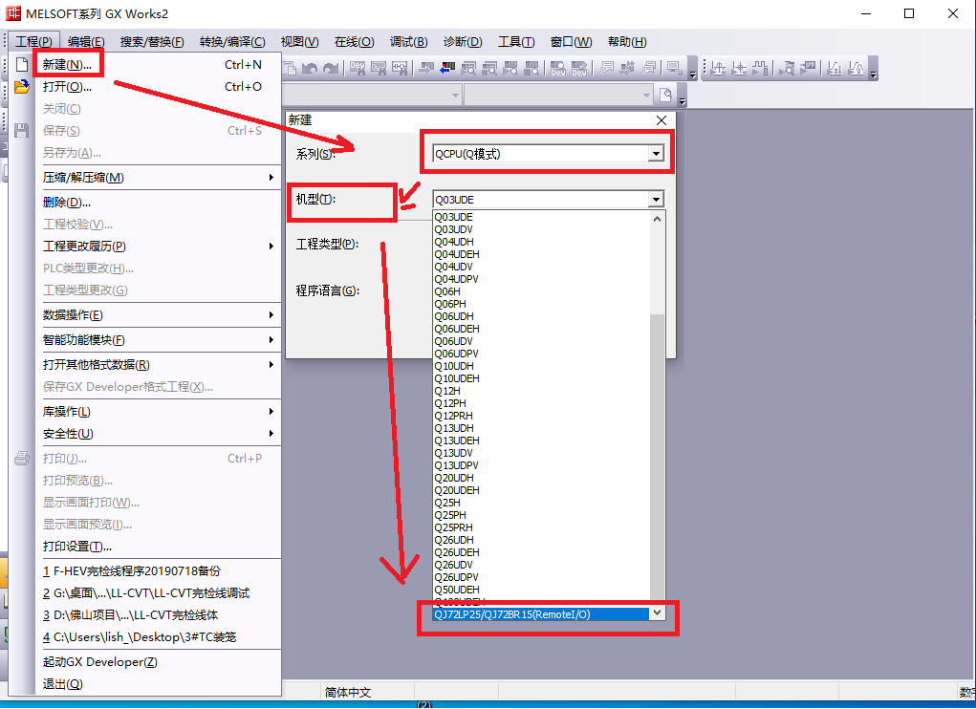Click the magnifier icon right of the empty combo boxes
This screenshot has width=976, height=709.
[667, 94]
